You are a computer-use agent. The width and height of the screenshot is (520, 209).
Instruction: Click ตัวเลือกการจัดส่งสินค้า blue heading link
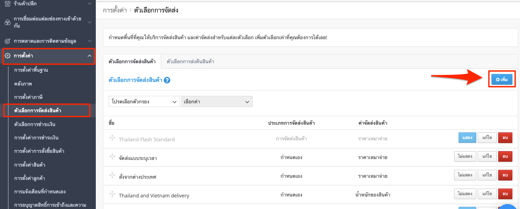point(135,80)
